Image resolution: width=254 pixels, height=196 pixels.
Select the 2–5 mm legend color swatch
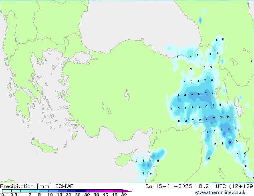(x=34, y=191)
